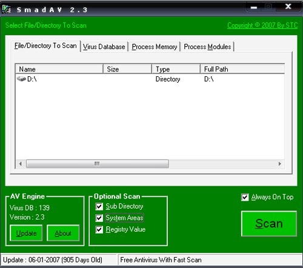
Task: Select the File/Directory To Scan tab
Action: [45, 46]
